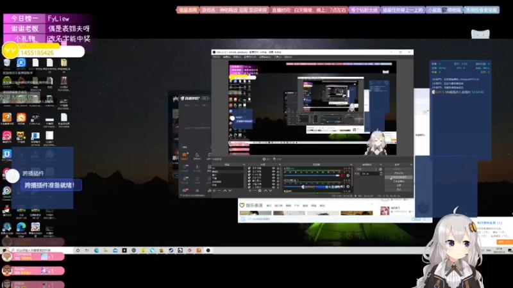Open source properties gear under Sources list
The height and width of the screenshot is (288, 513).
click(x=260, y=190)
